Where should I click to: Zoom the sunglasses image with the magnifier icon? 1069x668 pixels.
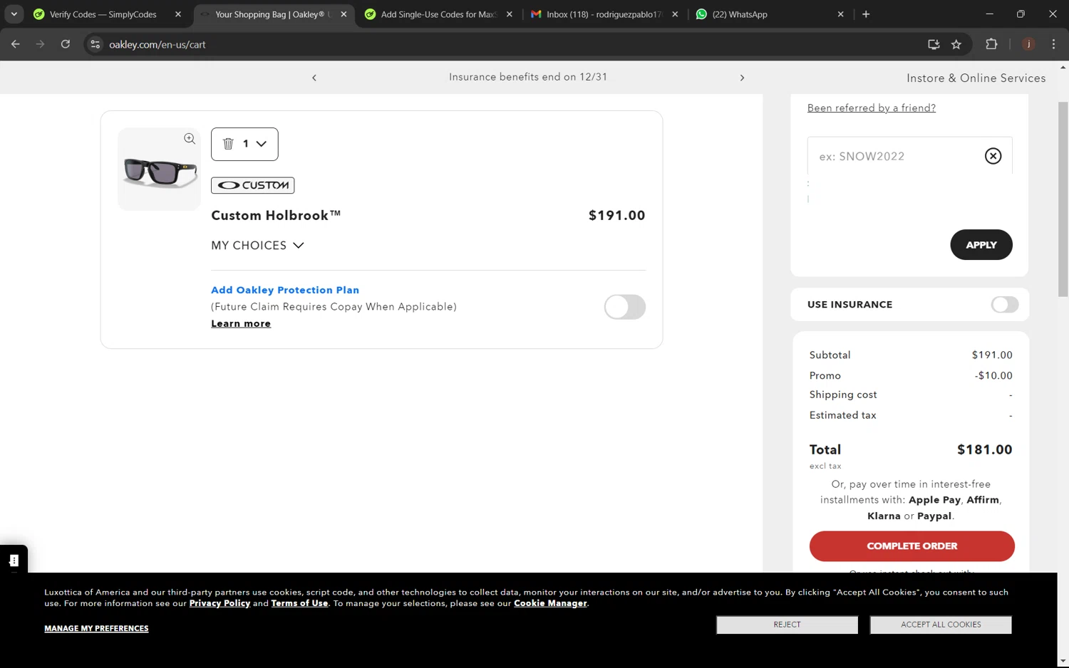point(190,139)
